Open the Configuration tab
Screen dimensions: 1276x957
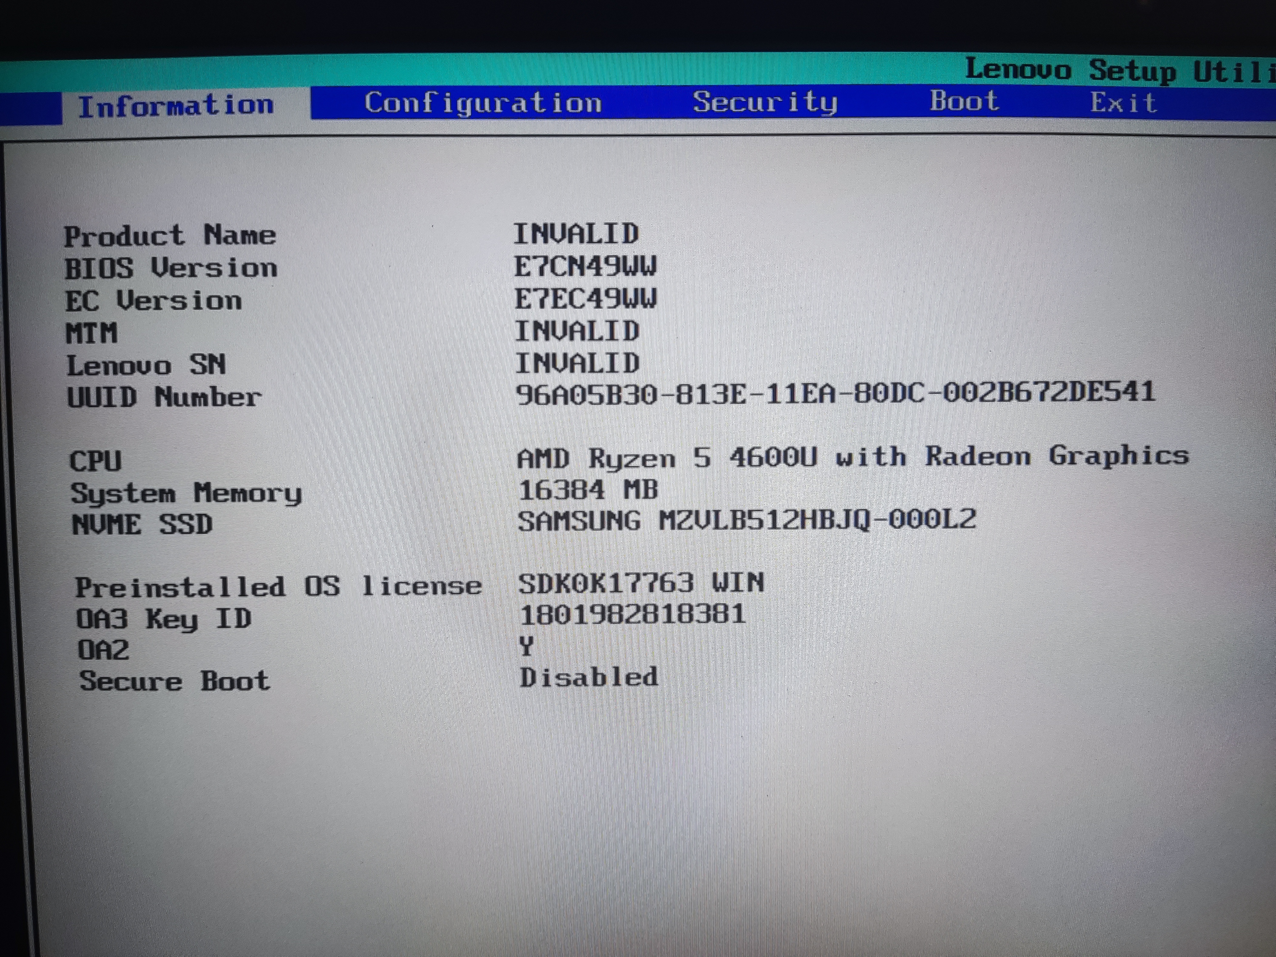pyautogui.click(x=483, y=103)
